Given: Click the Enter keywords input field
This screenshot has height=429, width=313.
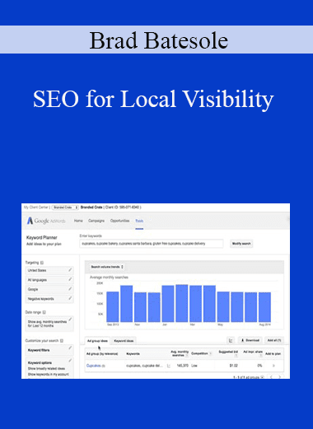Looking at the screenshot, I should [152, 244].
